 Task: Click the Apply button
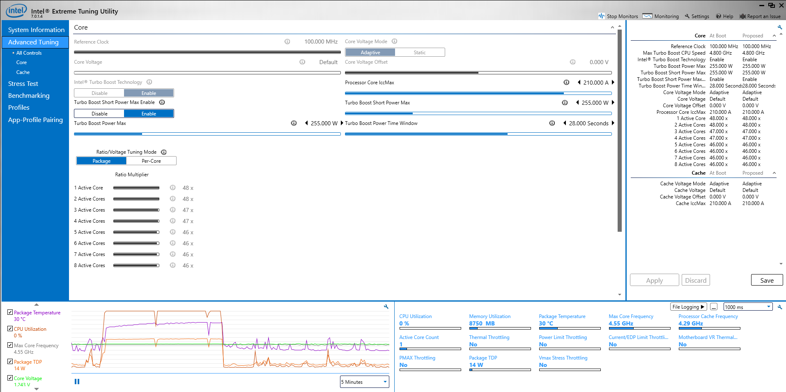(654, 280)
